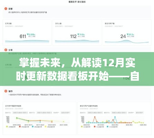
Task: Toggle the blue 14日后留存率 legend in right chart
Action: click(112, 127)
